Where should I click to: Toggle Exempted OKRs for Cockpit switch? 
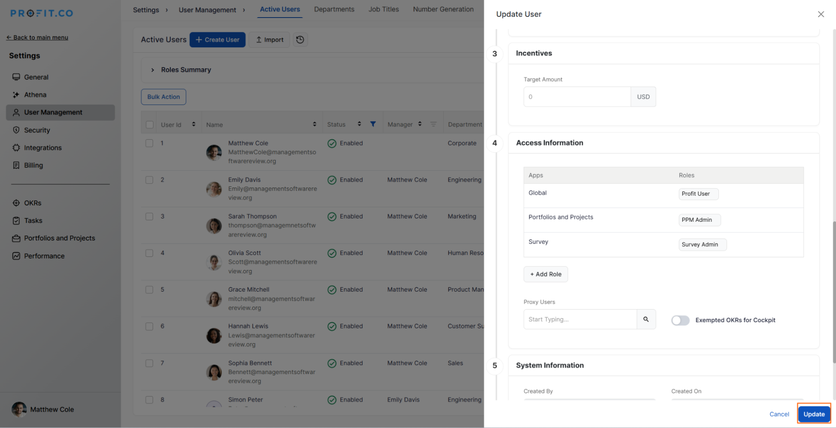click(x=680, y=320)
